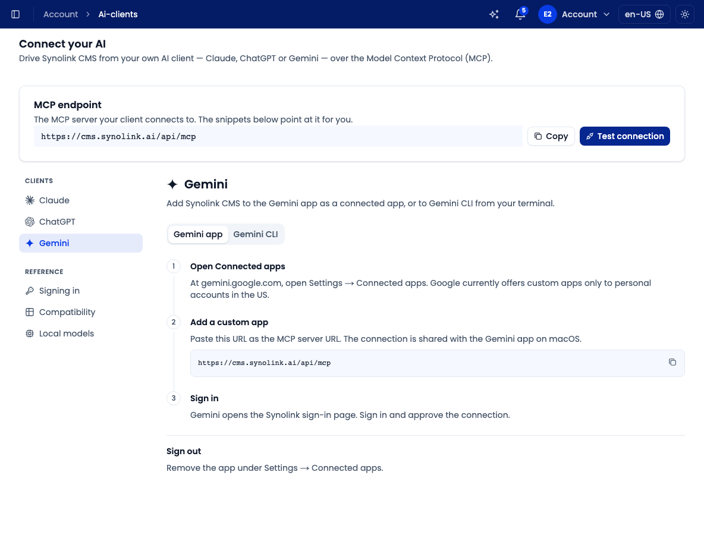Viewport: 704px width, 535px height.
Task: Click the Test connection button
Action: (x=624, y=136)
